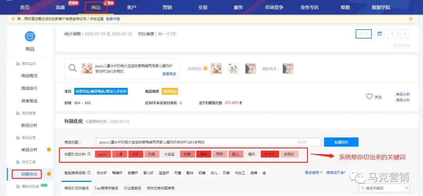Click the 标题引流分析 help icon
Viewport: 423px width, 196px height.
(89, 154)
